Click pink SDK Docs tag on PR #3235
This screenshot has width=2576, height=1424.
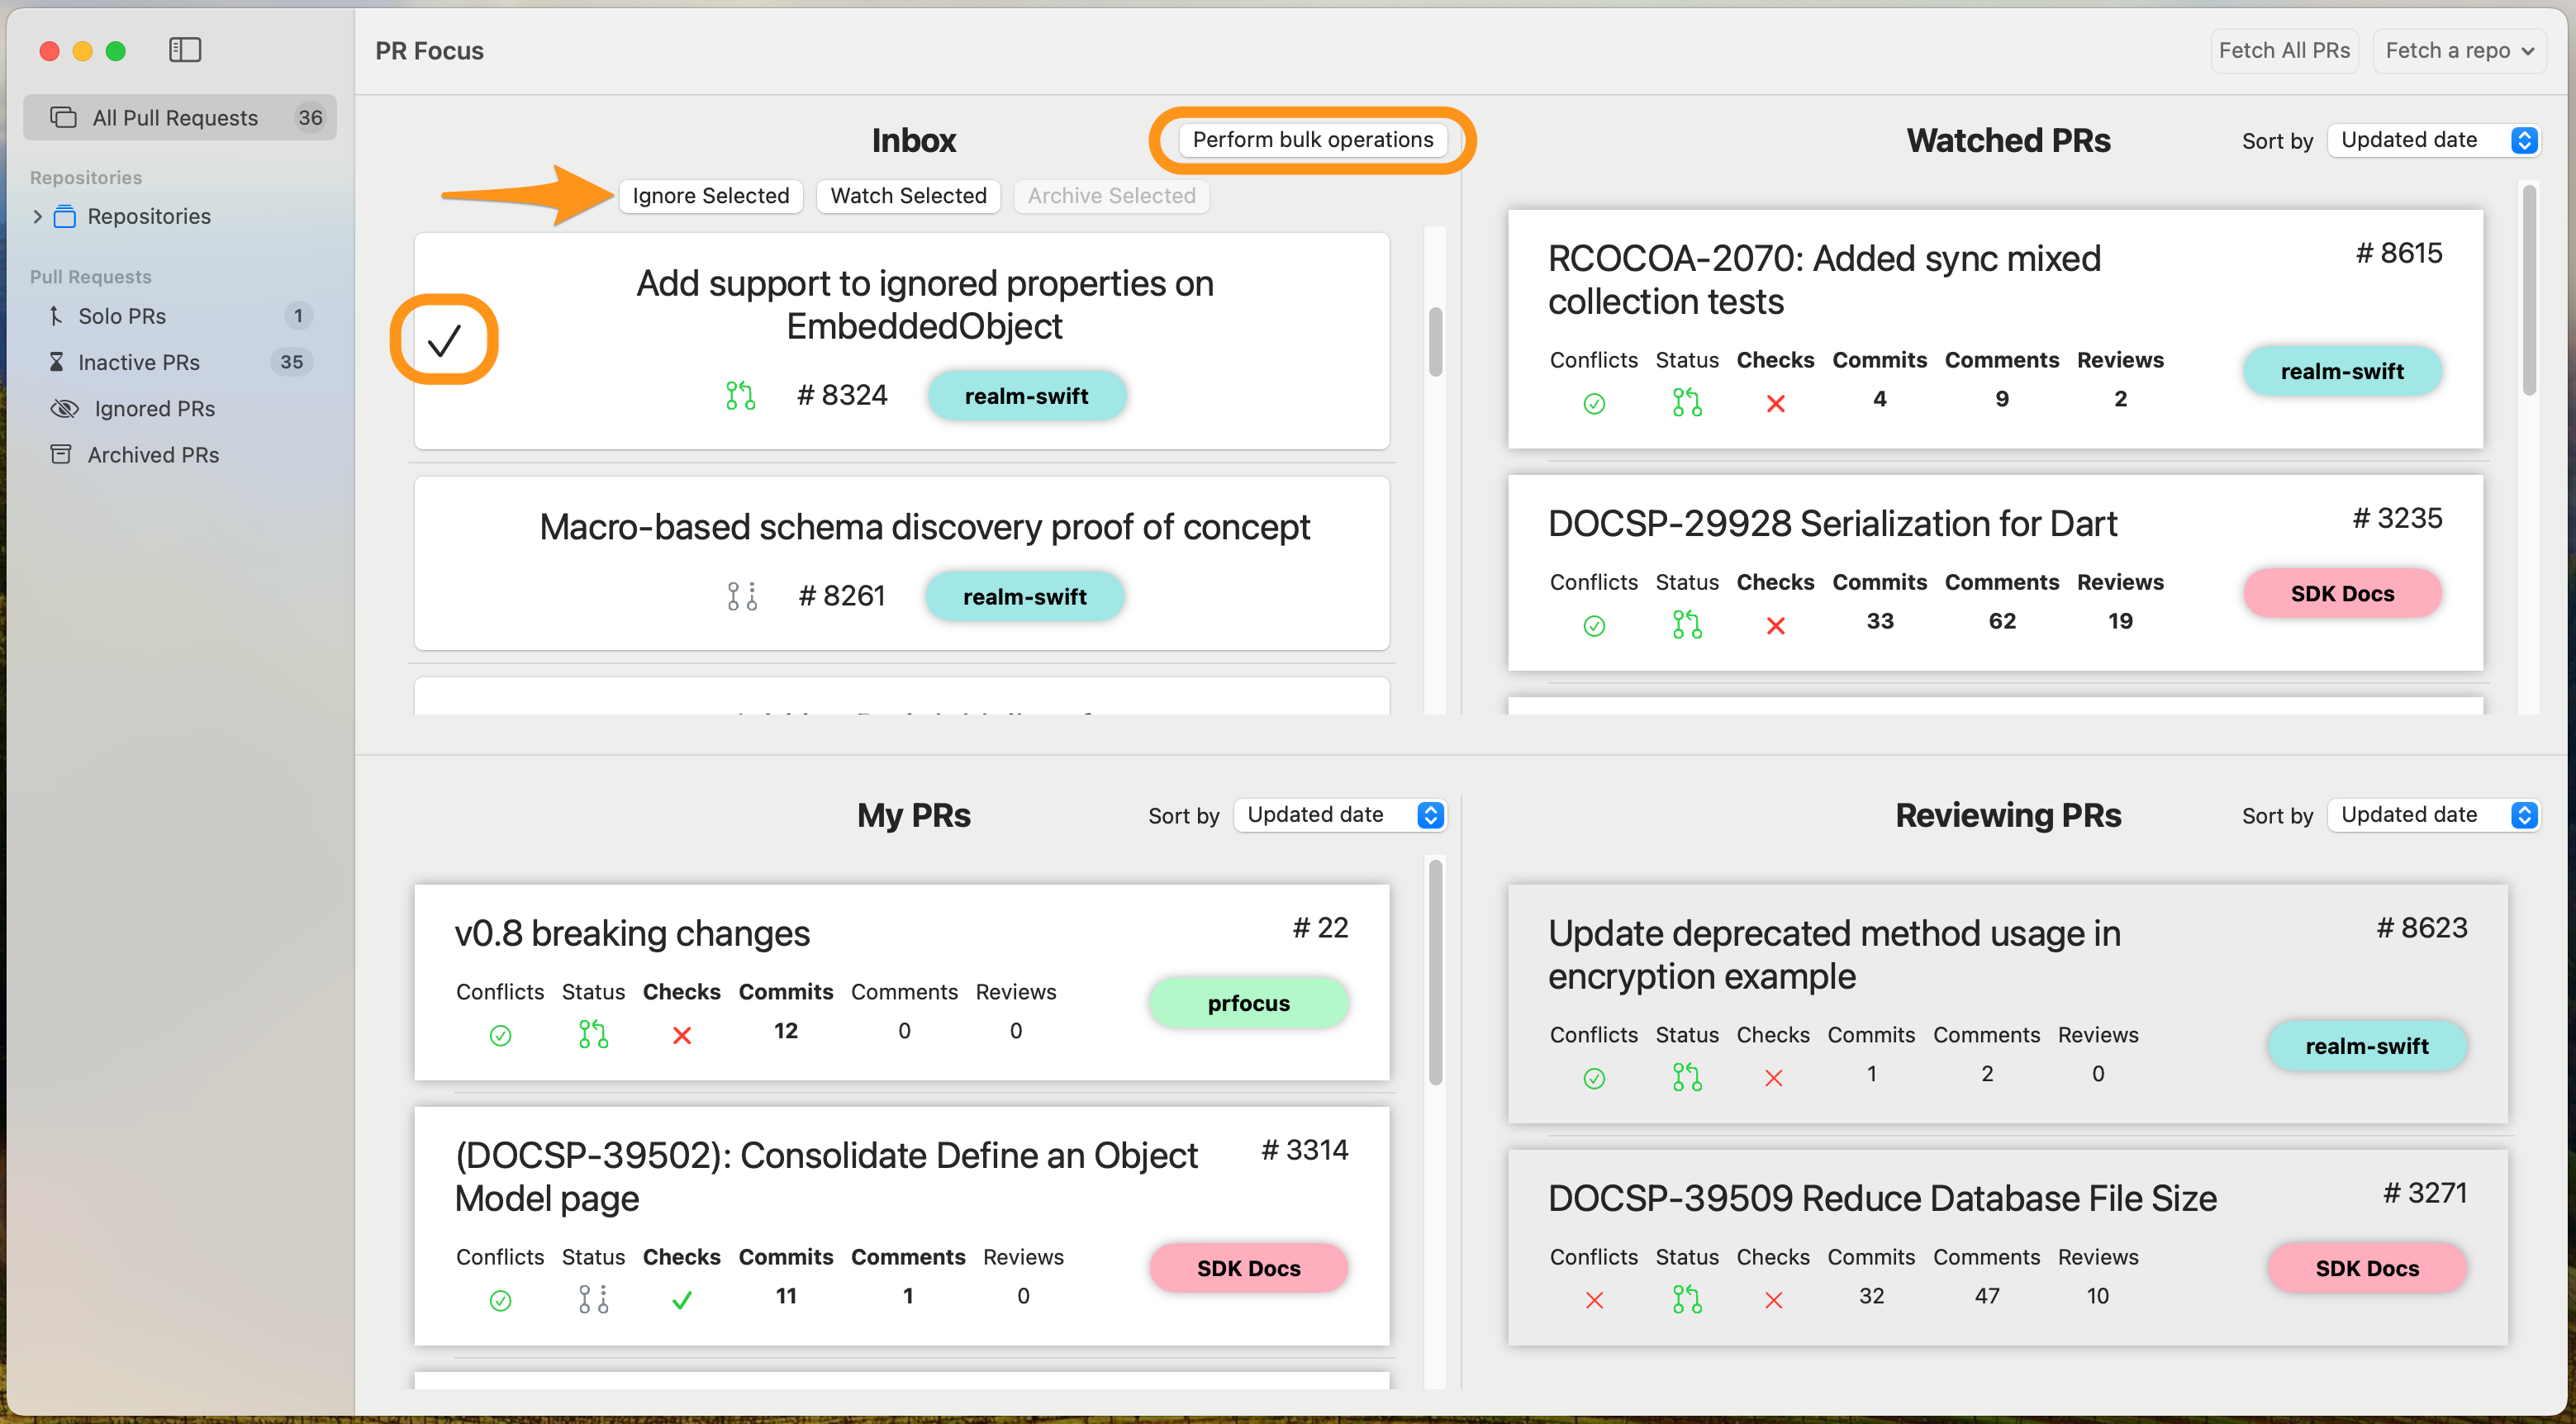(2342, 594)
